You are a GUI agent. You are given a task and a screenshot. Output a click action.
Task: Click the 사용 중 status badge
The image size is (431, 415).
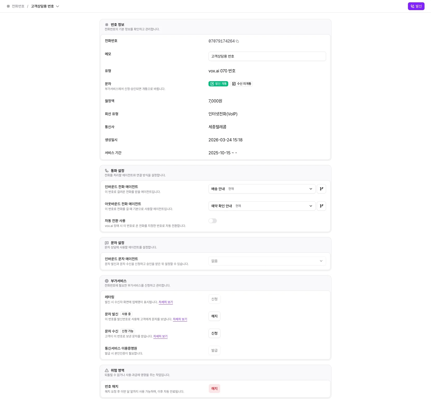pos(126,314)
